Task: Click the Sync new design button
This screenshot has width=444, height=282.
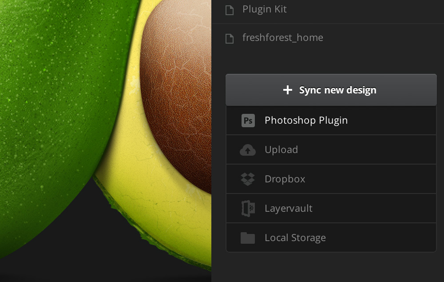Action: 331,90
